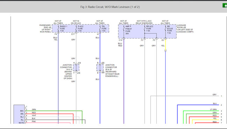The width and height of the screenshot is (227, 129).
Task: Click the 'BLU/RED' wire color label
Action: point(120,45)
